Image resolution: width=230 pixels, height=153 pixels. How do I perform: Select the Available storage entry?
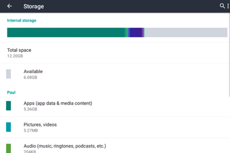click(33, 72)
